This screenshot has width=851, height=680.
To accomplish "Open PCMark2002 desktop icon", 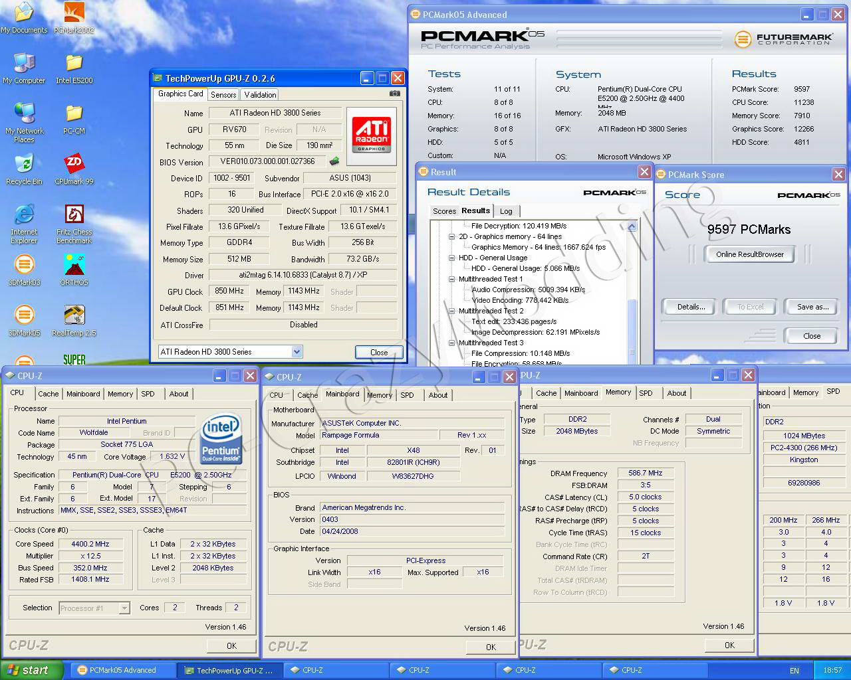I will click(74, 18).
